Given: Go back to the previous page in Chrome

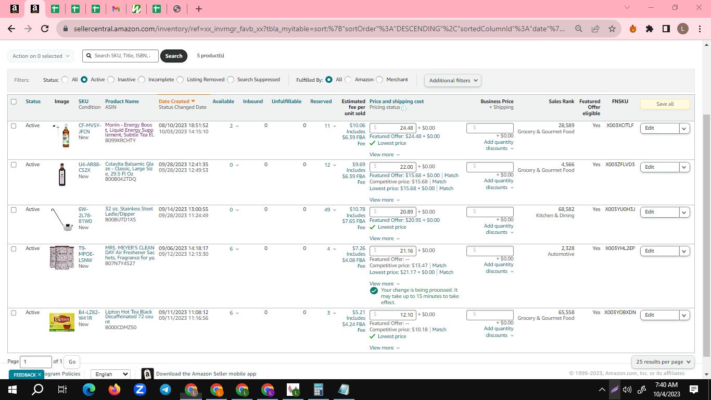Looking at the screenshot, I should [11, 29].
